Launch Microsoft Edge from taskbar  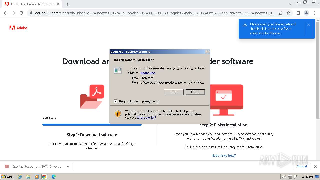coord(53,177)
